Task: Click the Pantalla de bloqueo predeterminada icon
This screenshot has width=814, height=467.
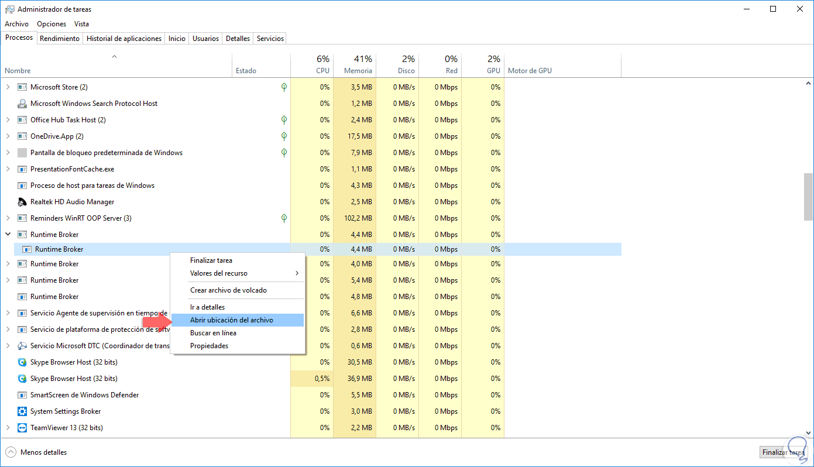Action: coord(22,153)
